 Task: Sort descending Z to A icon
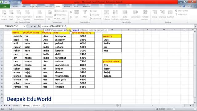coord(71,17)
